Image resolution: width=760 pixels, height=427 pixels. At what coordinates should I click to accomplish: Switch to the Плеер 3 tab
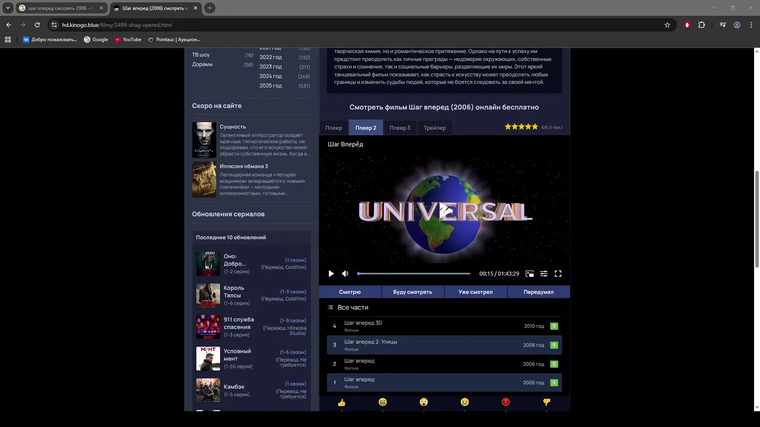[x=400, y=128]
